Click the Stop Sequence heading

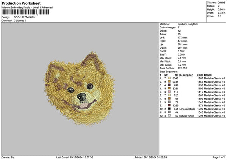click(x=168, y=71)
